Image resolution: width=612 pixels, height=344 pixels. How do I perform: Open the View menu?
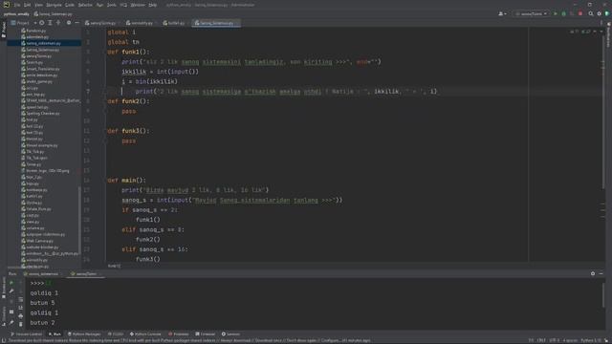[x=38, y=5]
